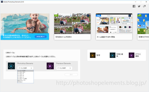The width and height of the screenshot is (149, 92).
Task: Open the 切り抜きのヘルプを表示 card
Action: (x=72, y=27)
